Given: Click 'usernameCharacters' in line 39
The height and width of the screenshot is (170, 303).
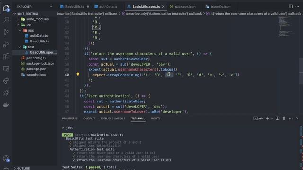Looking at the screenshot, I should coord(137,69).
